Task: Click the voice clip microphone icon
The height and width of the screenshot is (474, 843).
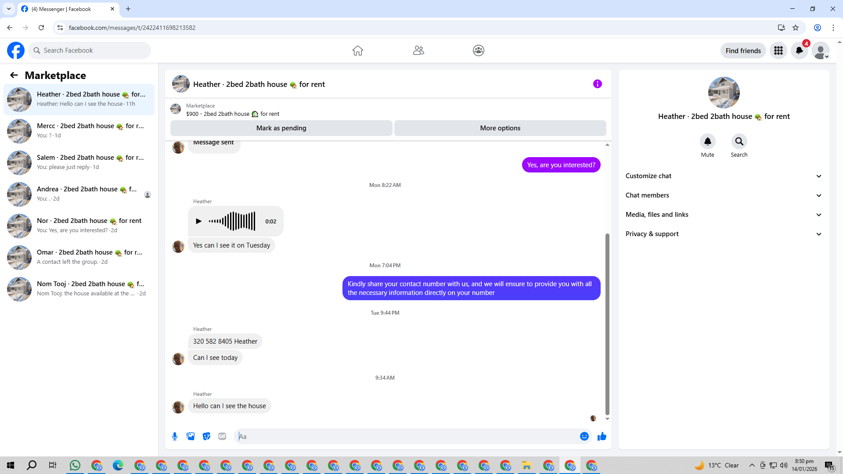Action: click(175, 436)
